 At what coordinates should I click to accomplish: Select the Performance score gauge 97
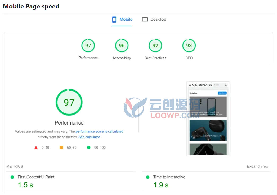coord(88,46)
